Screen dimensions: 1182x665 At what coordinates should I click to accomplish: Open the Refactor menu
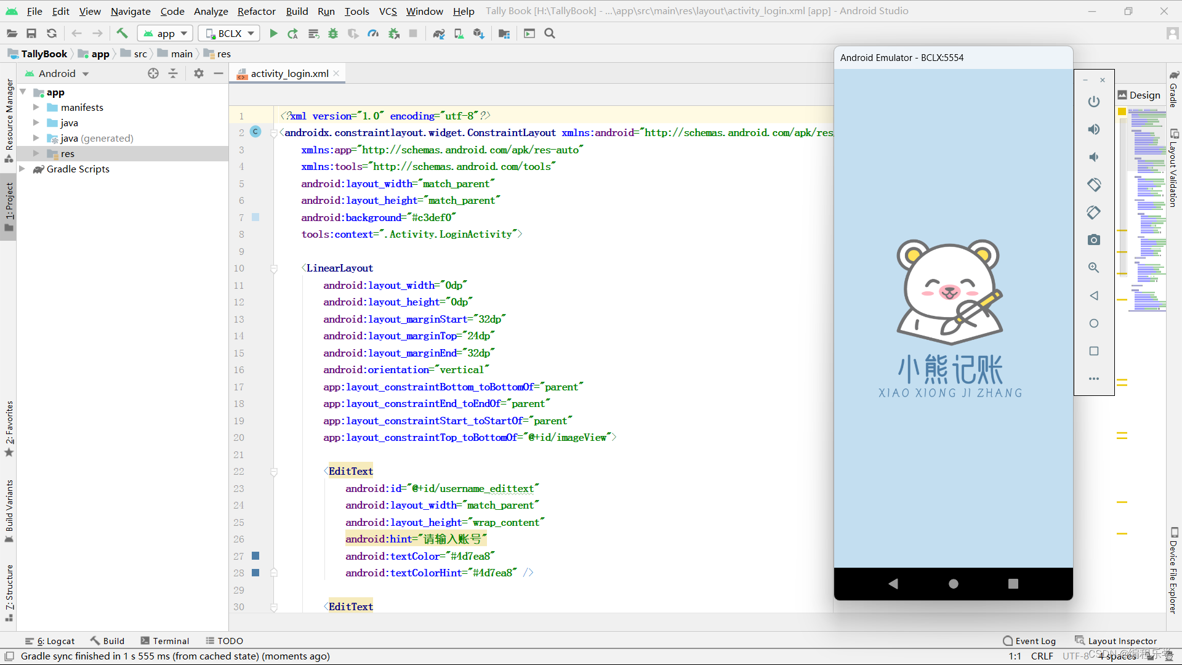click(255, 11)
